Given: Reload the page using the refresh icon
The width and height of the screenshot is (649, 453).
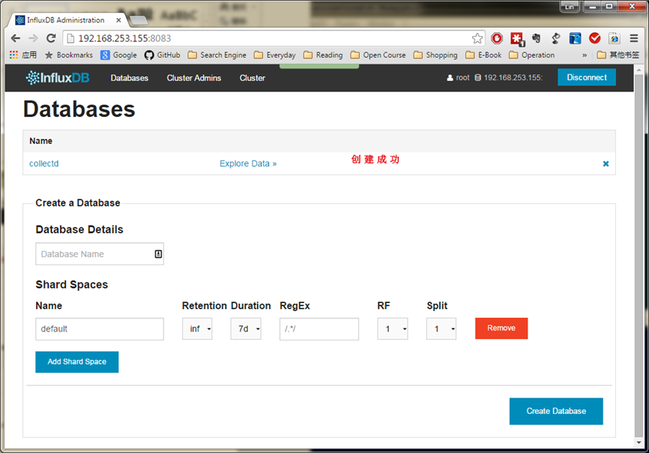Looking at the screenshot, I should pos(50,38).
